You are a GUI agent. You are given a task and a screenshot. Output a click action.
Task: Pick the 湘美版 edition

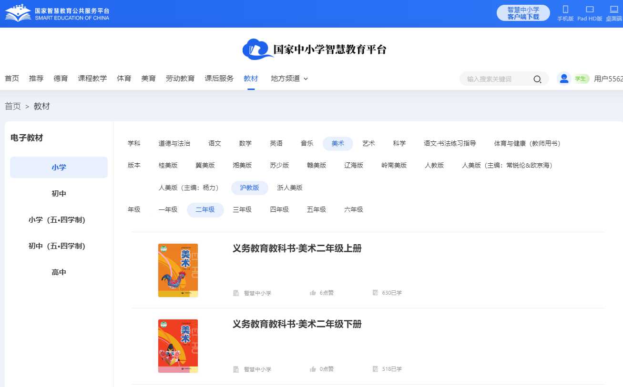(242, 166)
